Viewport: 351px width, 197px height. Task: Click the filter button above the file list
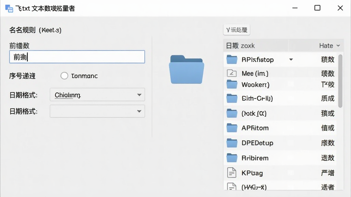(x=237, y=30)
